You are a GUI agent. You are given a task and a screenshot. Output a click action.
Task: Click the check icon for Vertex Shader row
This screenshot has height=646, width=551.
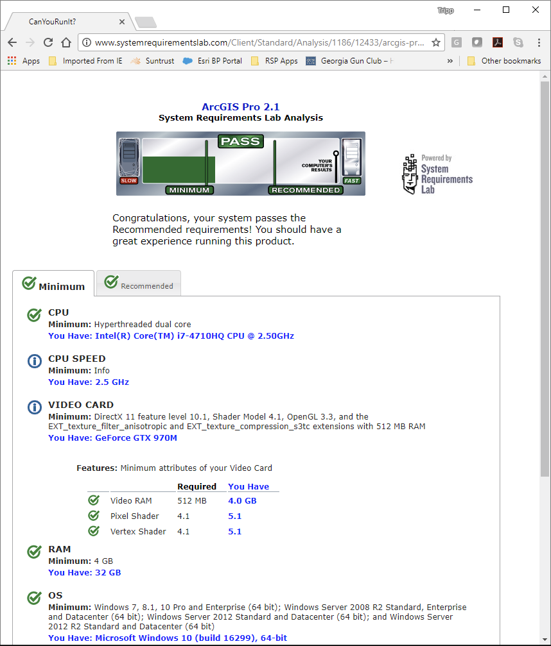[94, 531]
